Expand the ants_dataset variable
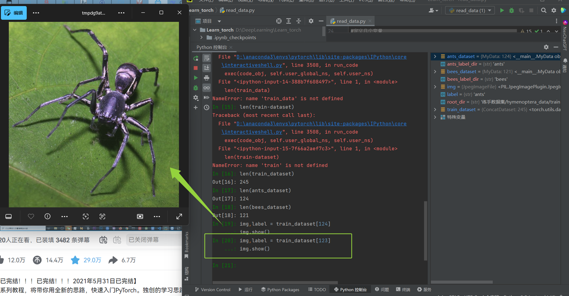This screenshot has height=296, width=569. pyautogui.click(x=435, y=56)
